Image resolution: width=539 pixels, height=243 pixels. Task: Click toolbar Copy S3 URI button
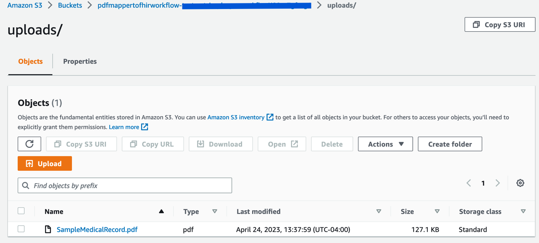tap(81, 144)
